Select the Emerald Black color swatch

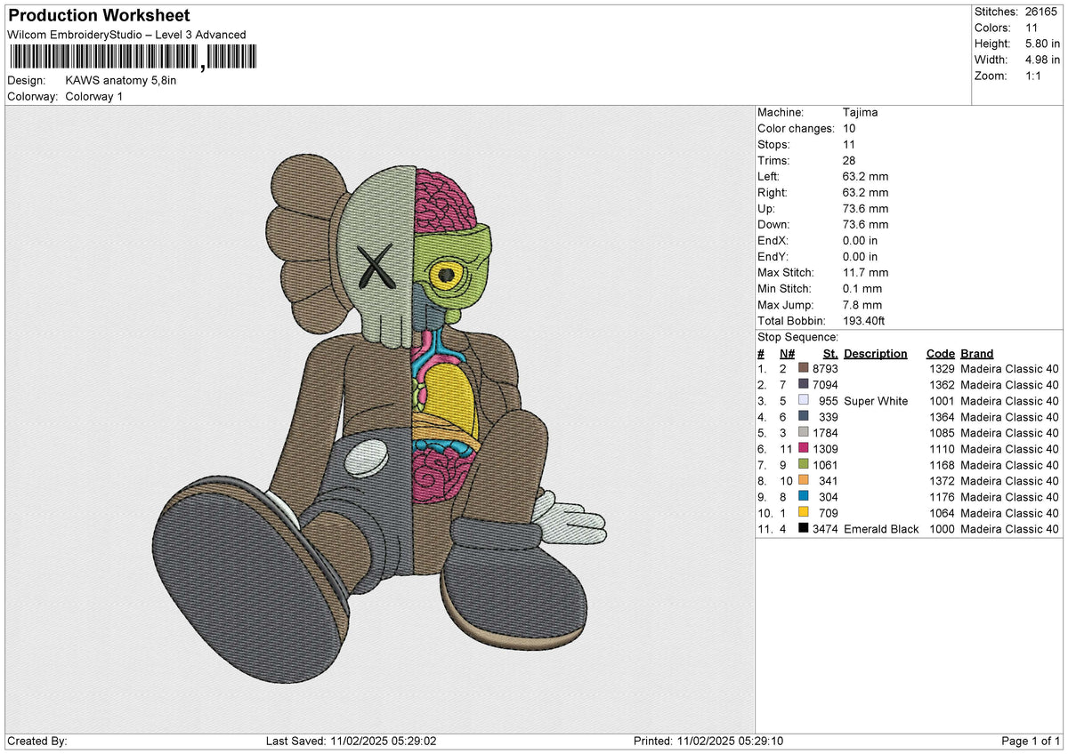(804, 528)
